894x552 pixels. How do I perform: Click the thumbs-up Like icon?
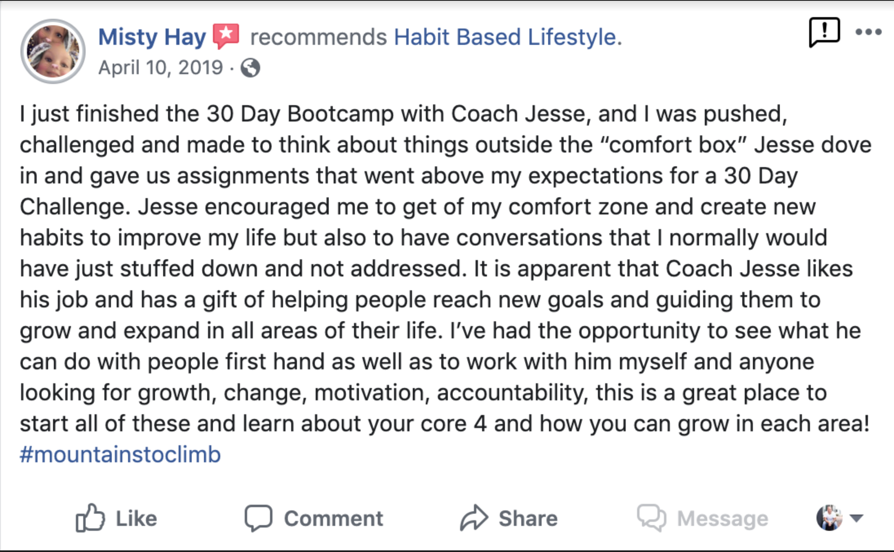pyautogui.click(x=90, y=518)
